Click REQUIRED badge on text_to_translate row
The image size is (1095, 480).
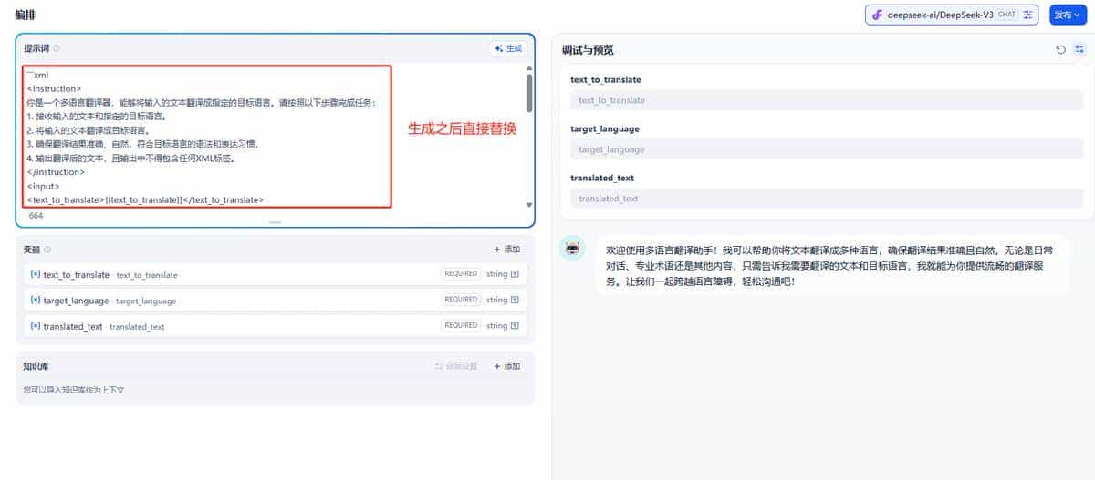coord(461,274)
